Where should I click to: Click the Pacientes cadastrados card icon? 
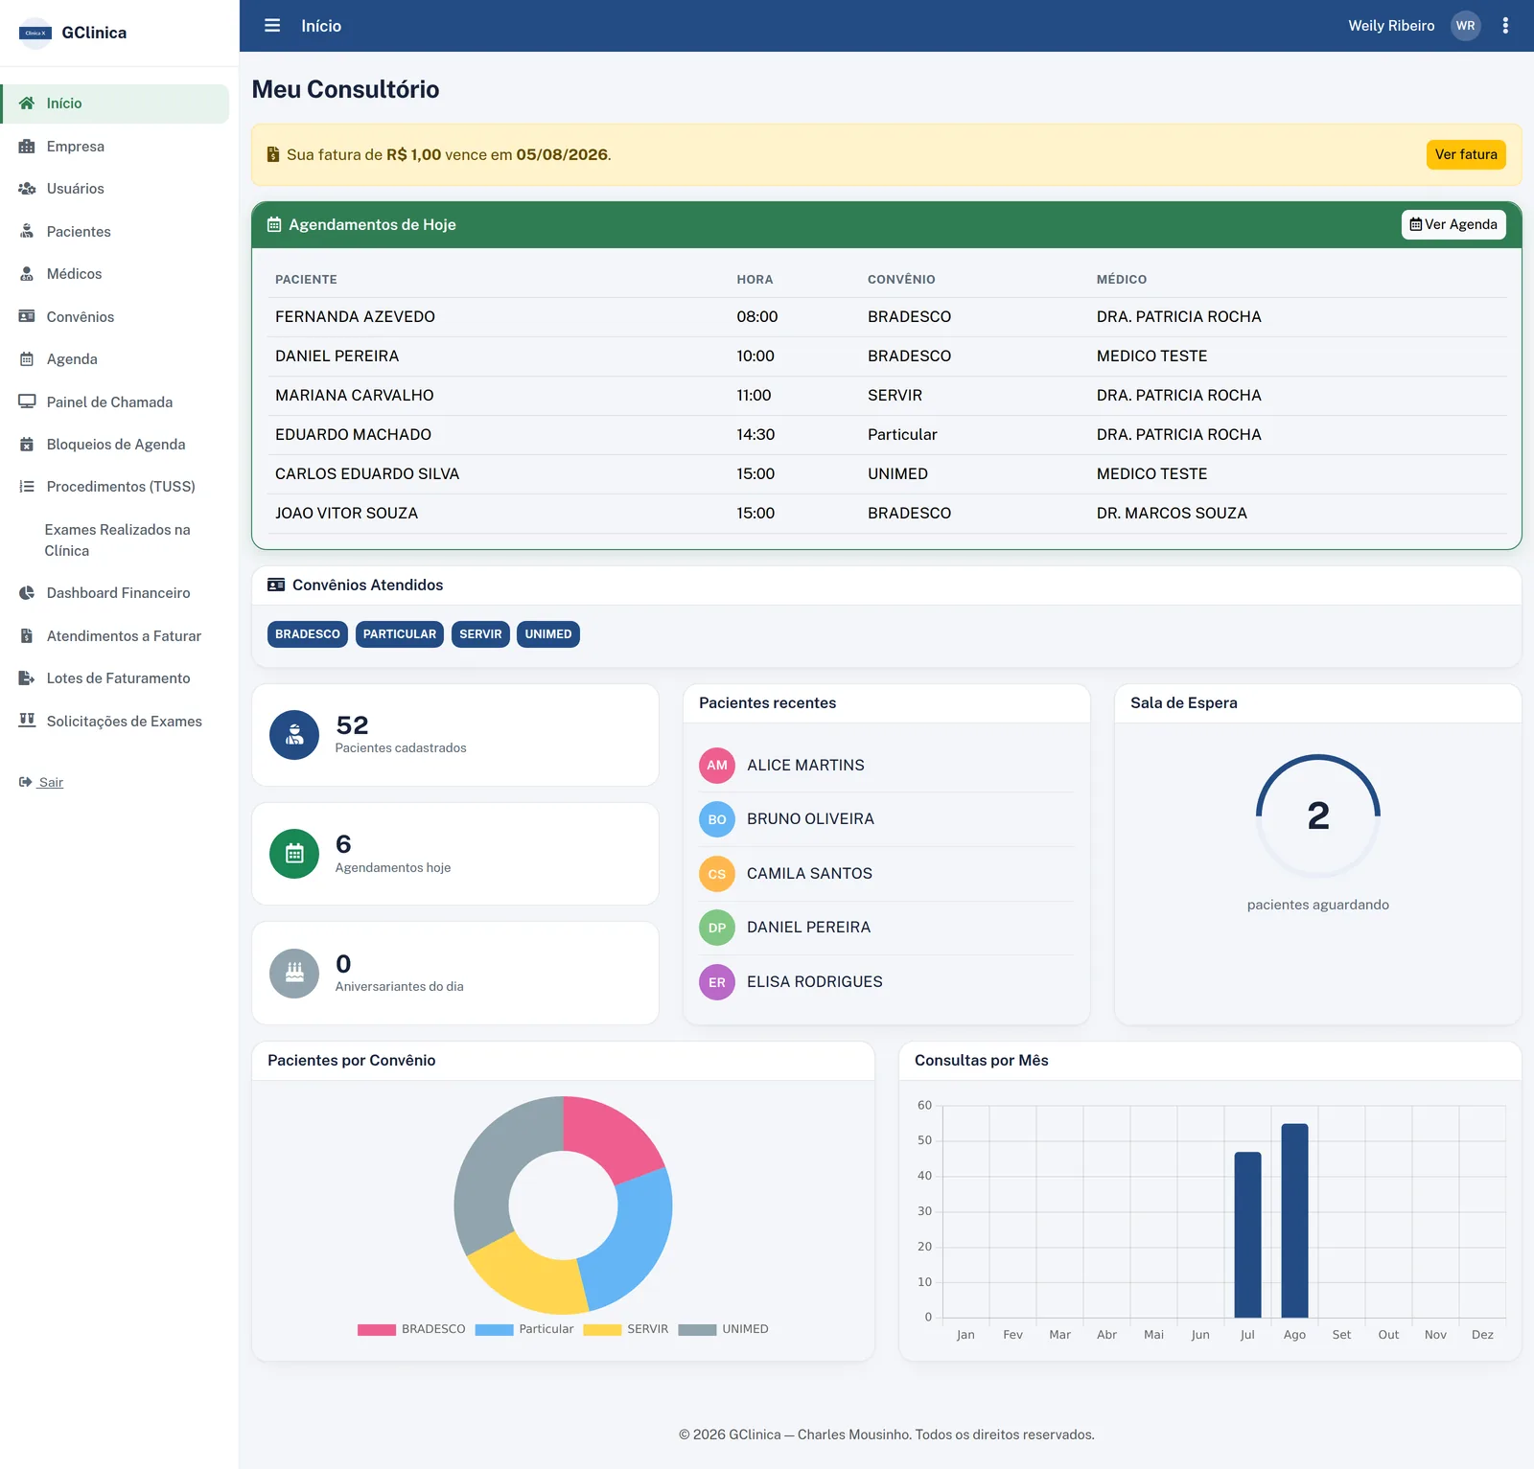pyautogui.click(x=294, y=735)
